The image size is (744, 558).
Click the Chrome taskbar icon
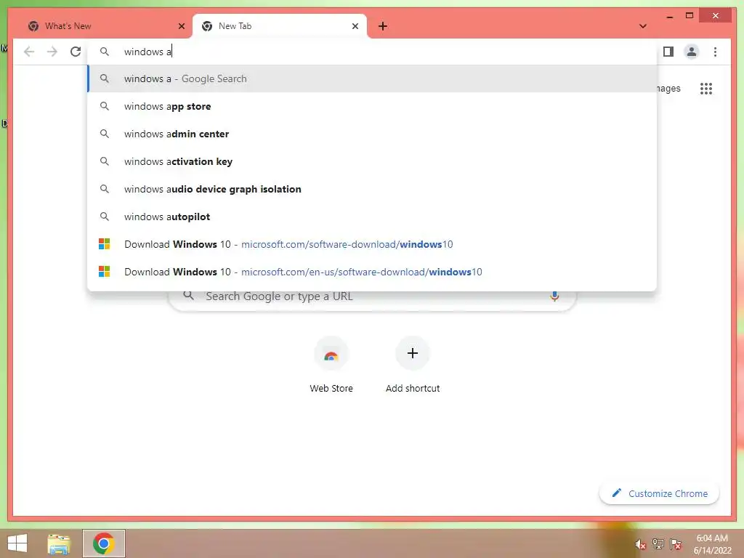pyautogui.click(x=104, y=543)
